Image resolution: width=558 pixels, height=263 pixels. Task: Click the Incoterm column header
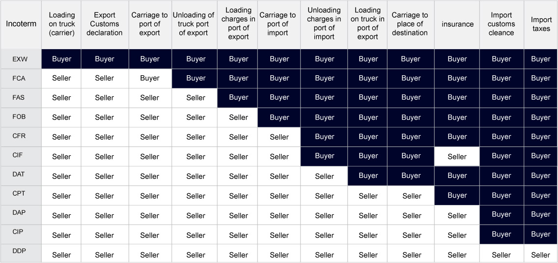21,24
